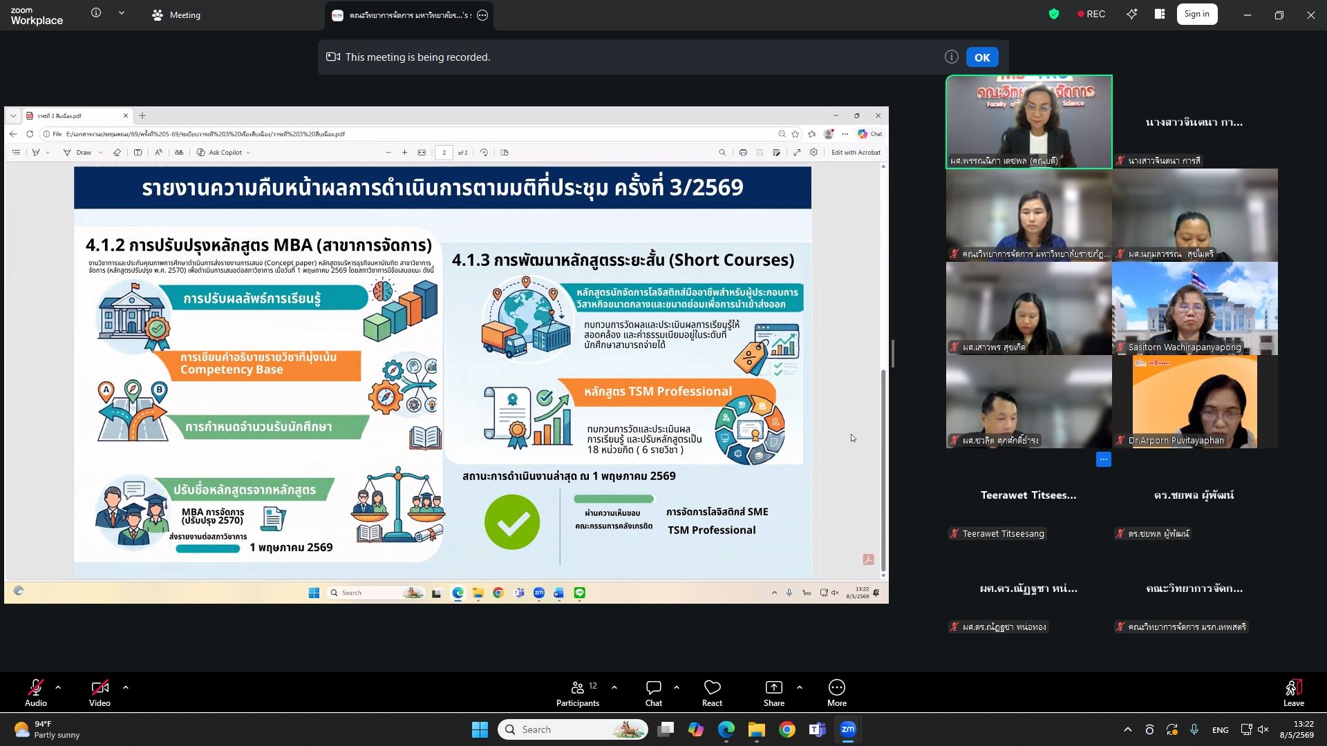This screenshot has width=1327, height=746.
Task: Expand share options arrow
Action: (x=800, y=687)
